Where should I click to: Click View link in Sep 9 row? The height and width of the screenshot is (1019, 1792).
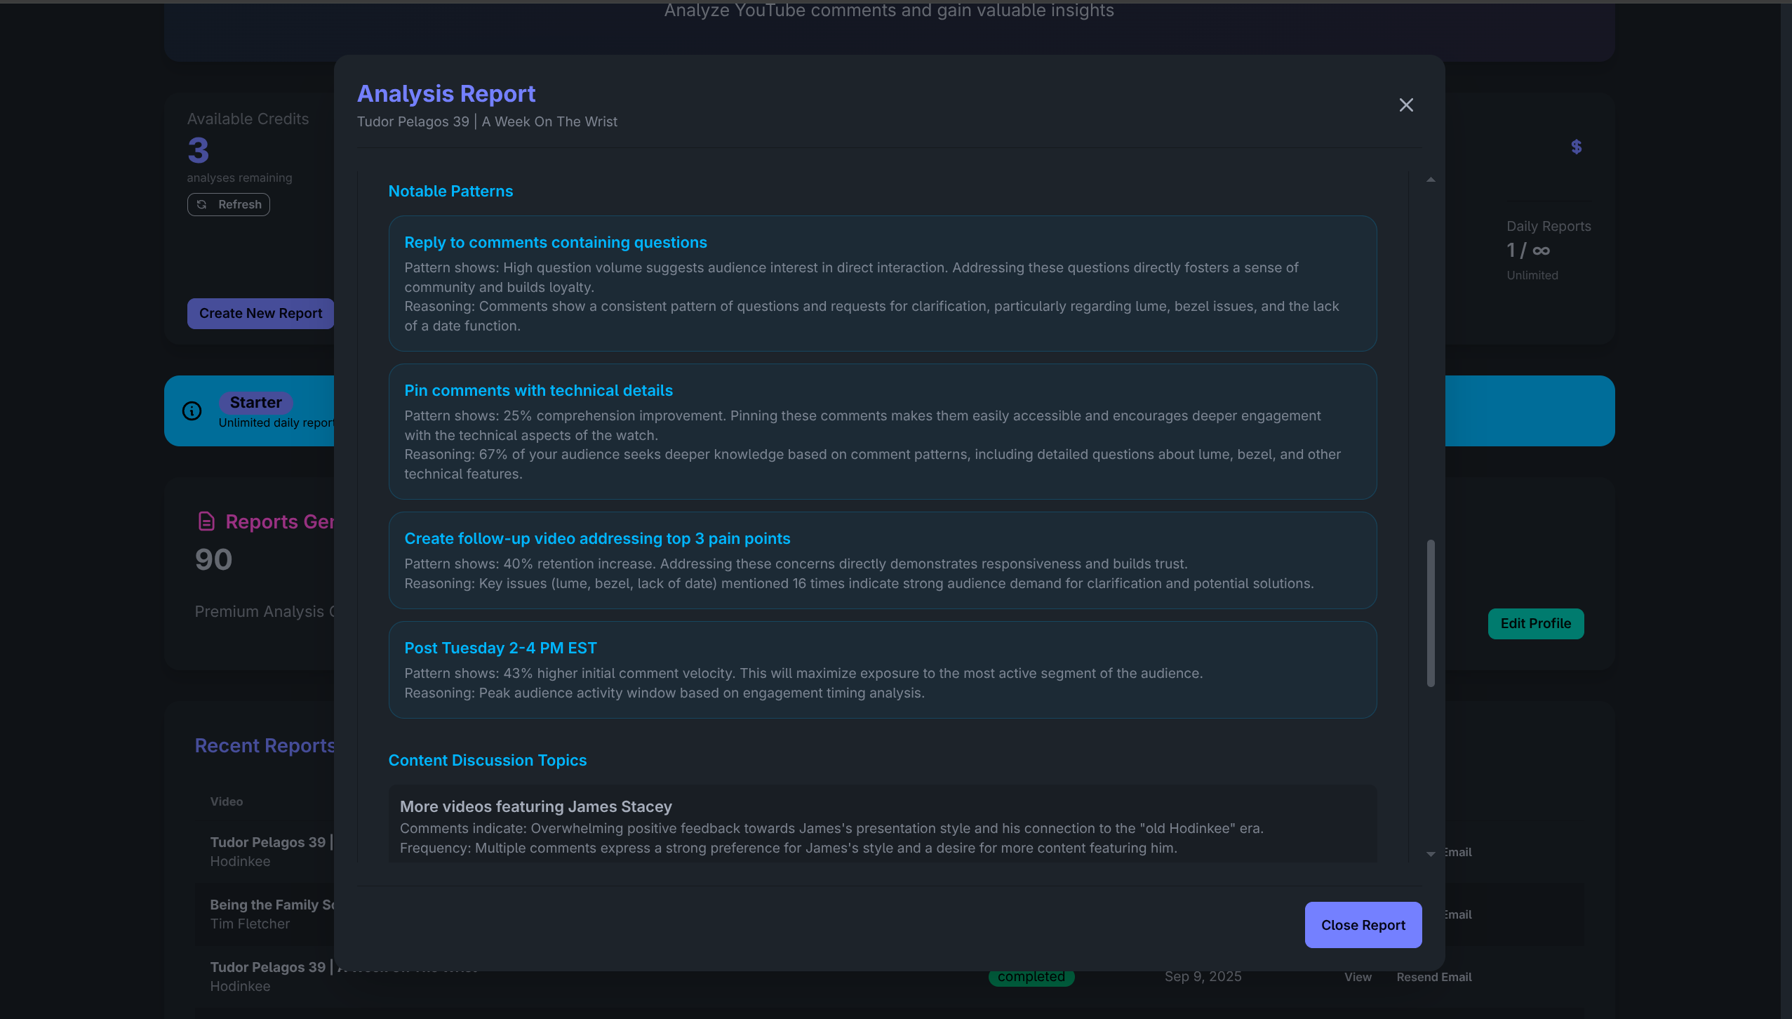(1358, 977)
